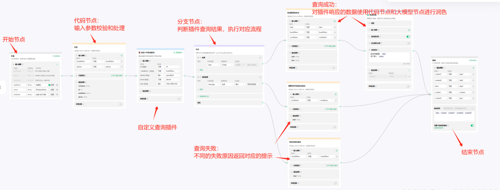Enable 历史聊天记录 switch in LLM node
Viewport: 500px width, 190px height.
point(408,43)
